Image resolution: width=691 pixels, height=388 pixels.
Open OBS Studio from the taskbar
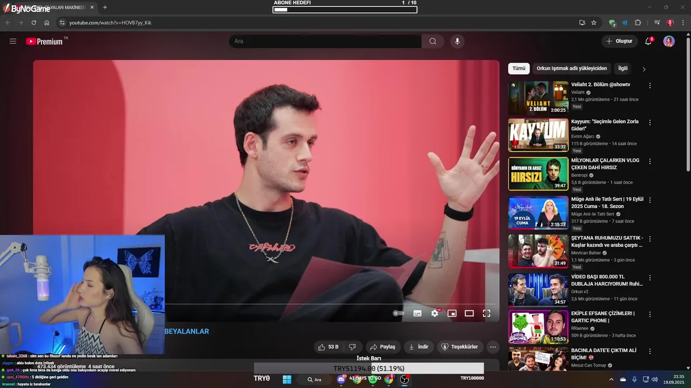click(404, 379)
